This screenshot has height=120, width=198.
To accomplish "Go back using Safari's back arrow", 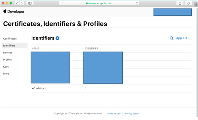I will 17,3.
